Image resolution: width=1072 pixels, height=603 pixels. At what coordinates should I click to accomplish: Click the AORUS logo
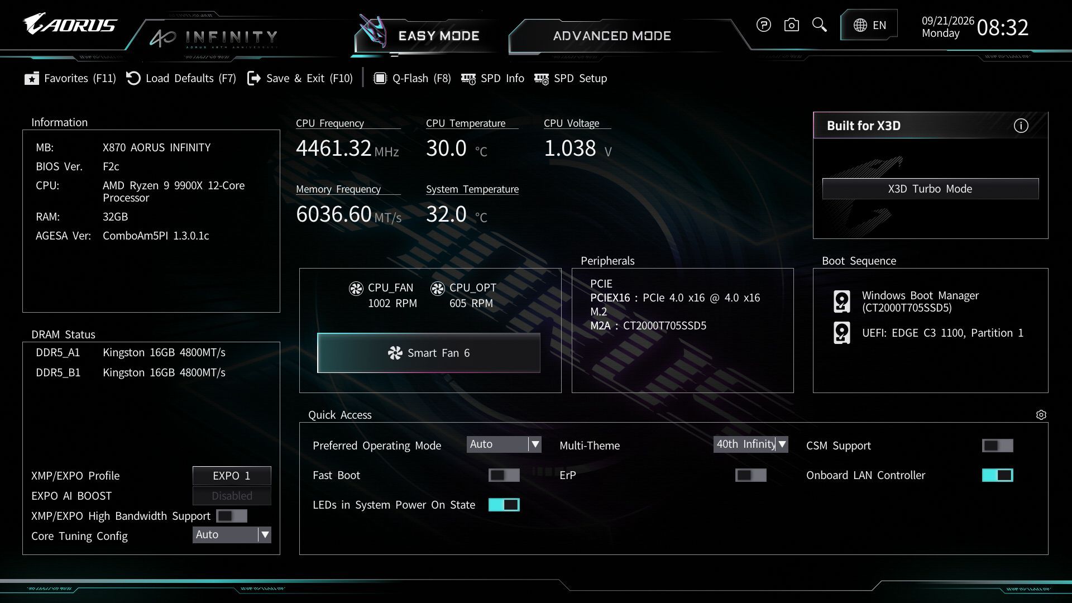click(x=70, y=24)
